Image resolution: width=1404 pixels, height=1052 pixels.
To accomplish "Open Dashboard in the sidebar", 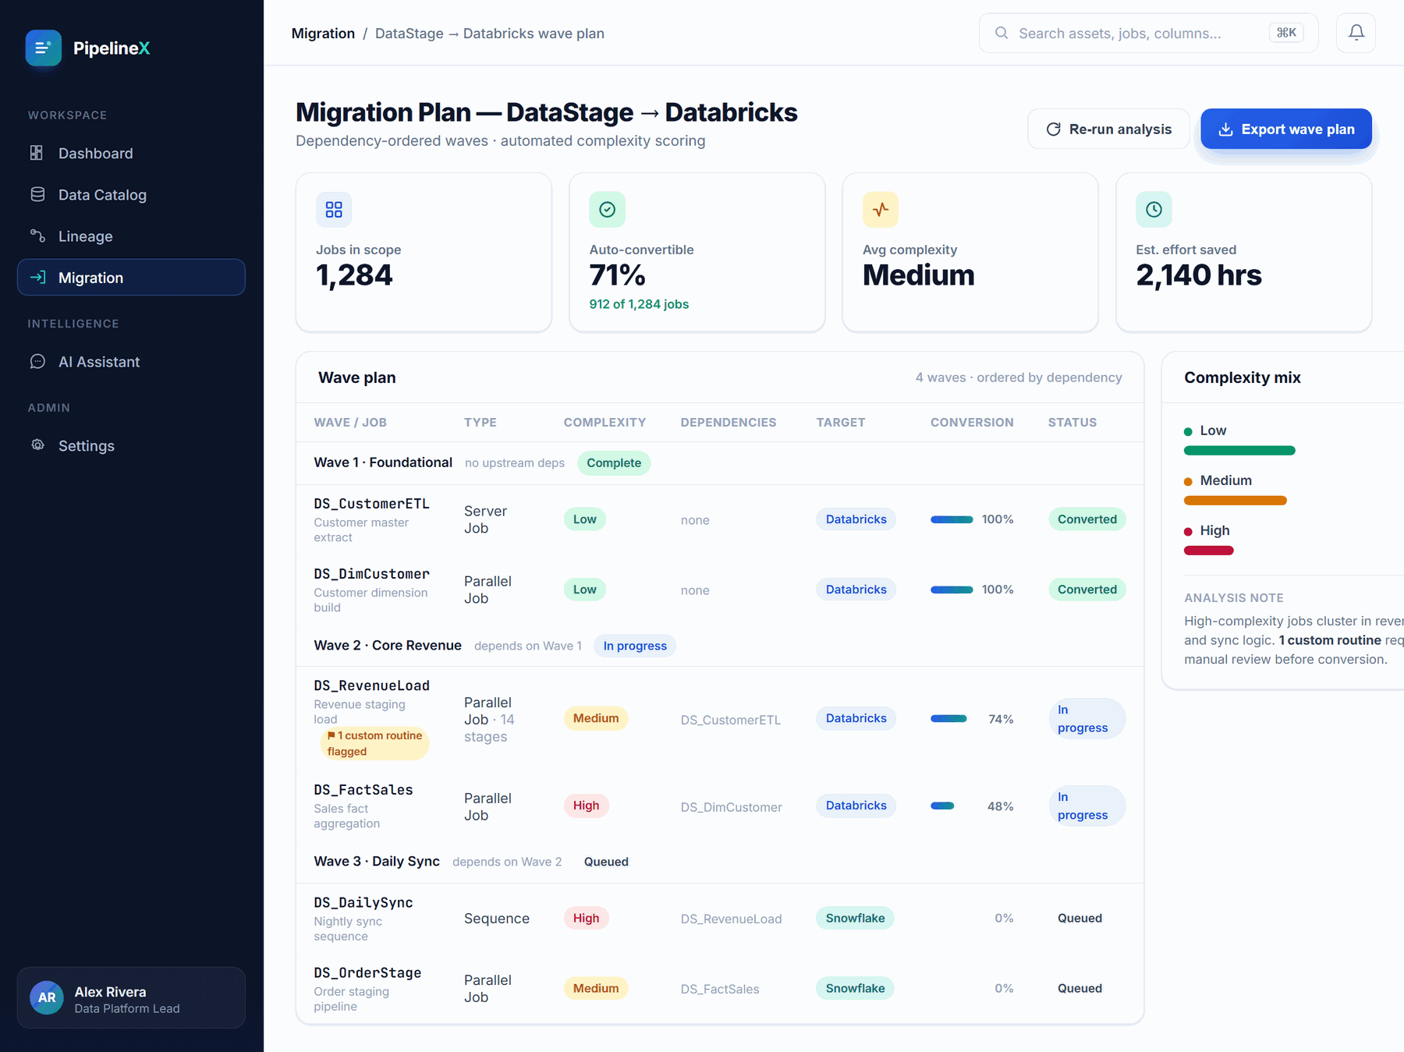I will point(131,153).
